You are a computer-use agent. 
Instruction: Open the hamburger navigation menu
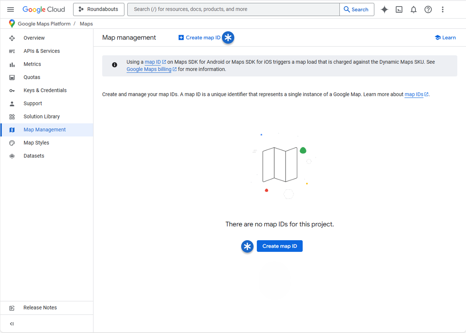[11, 9]
